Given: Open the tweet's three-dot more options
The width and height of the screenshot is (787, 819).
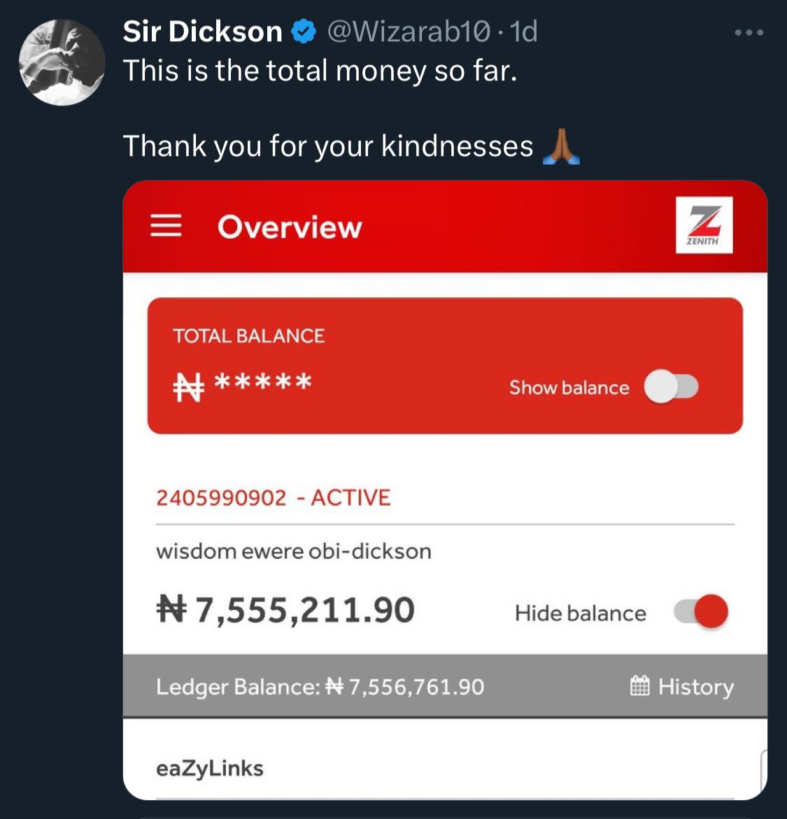Looking at the screenshot, I should pos(749,33).
